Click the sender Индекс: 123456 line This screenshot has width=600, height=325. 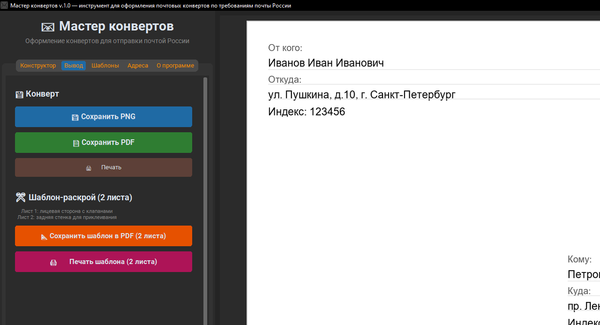click(307, 112)
